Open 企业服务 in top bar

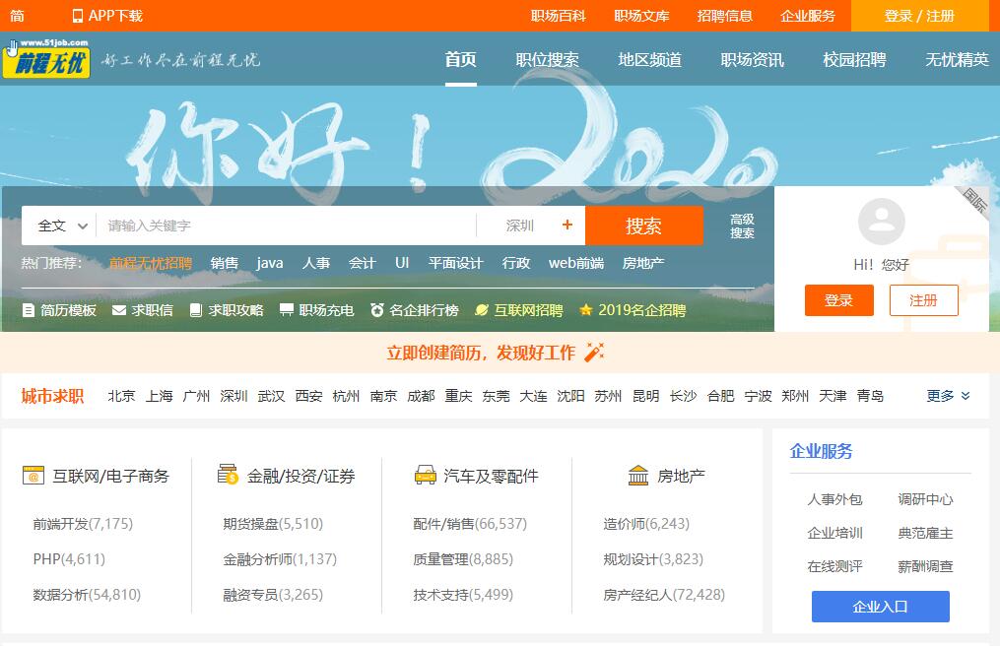(808, 16)
